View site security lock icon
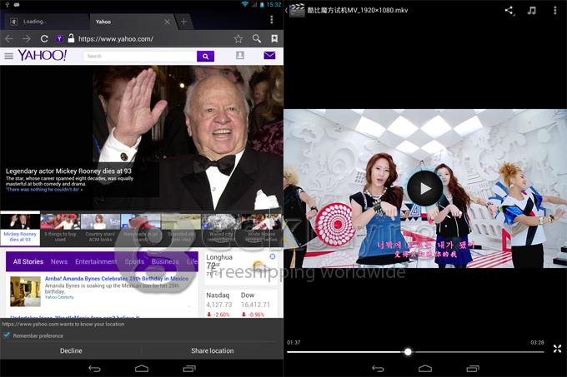This screenshot has height=377, width=567. 71,38
